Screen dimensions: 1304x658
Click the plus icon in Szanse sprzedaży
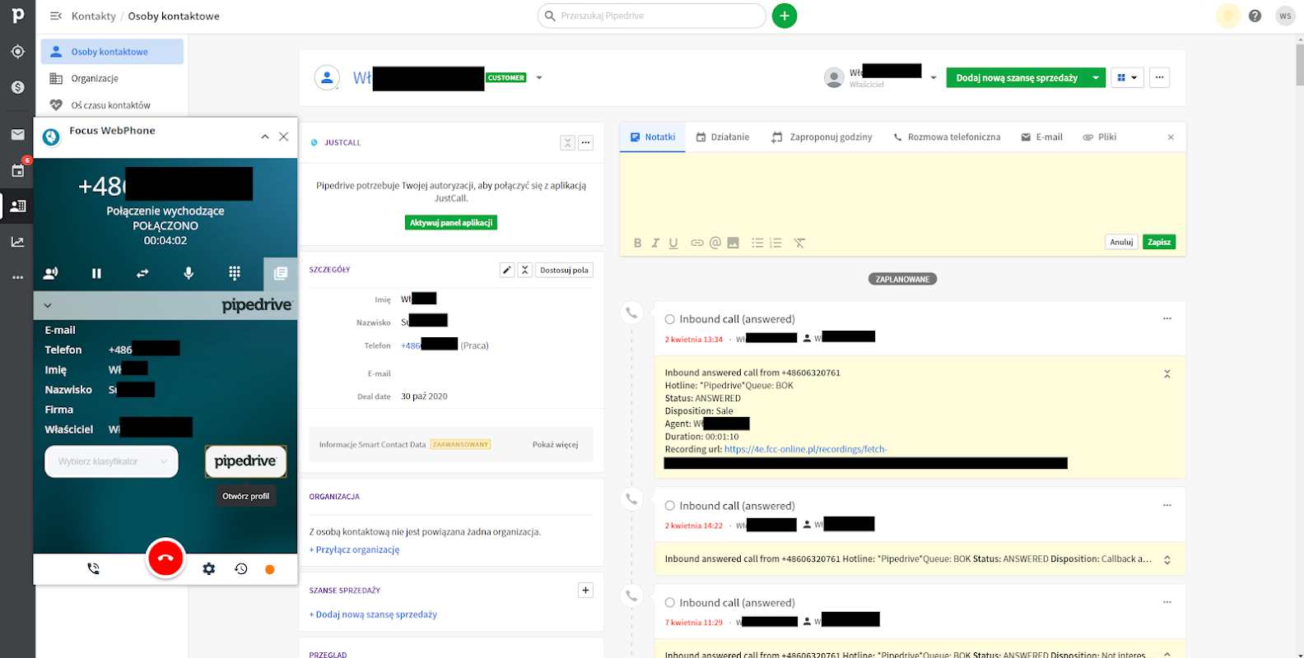point(585,590)
